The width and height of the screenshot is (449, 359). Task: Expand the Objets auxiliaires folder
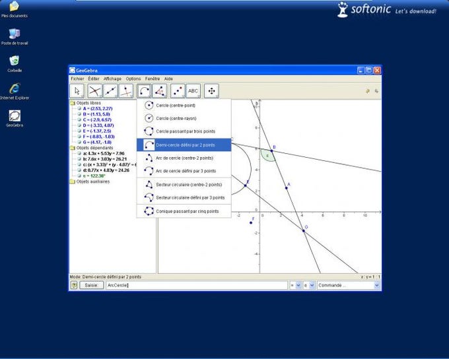pos(73,181)
